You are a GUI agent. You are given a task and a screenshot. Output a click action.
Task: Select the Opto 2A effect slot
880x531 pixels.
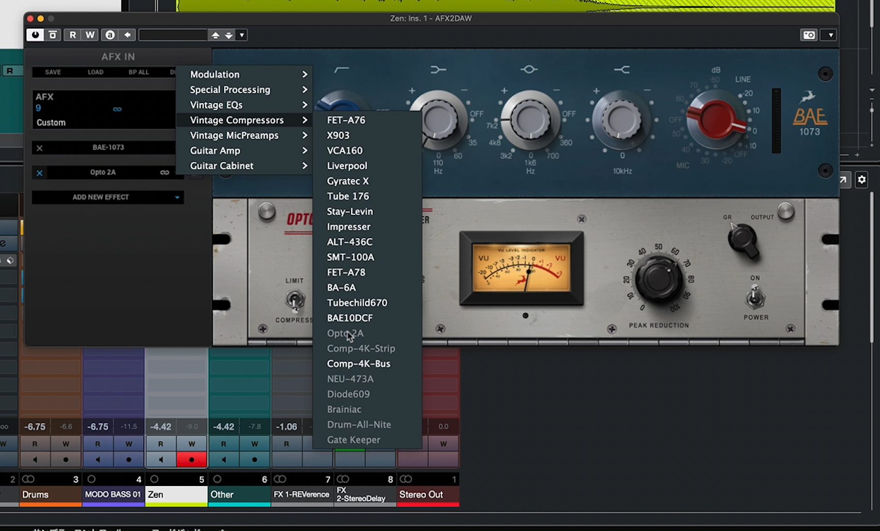coord(103,172)
